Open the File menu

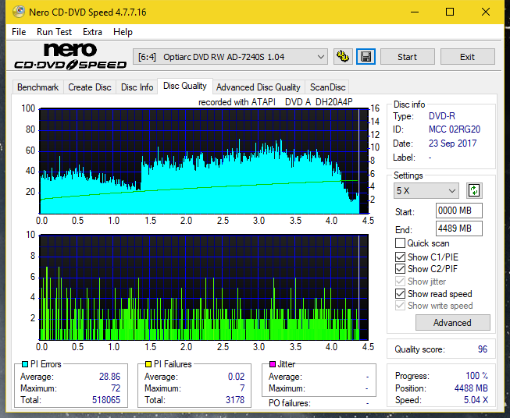coord(19,32)
